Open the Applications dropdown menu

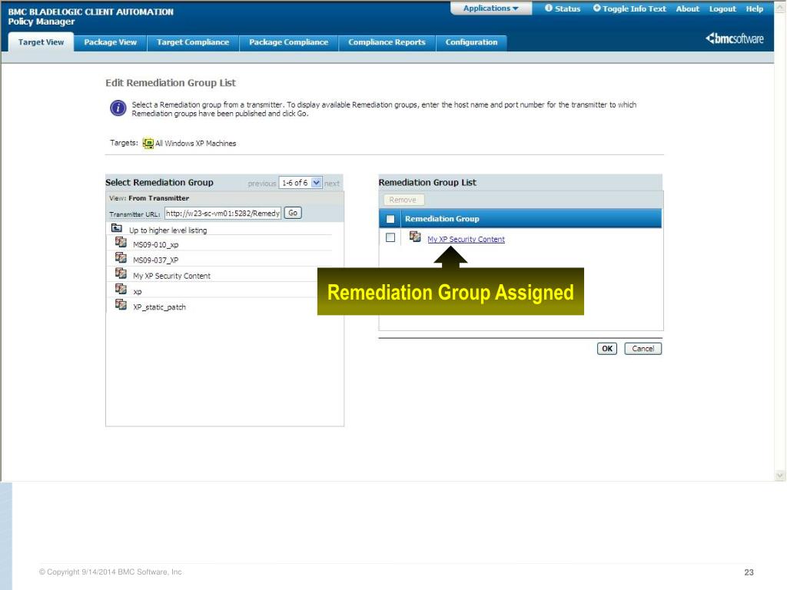point(491,8)
